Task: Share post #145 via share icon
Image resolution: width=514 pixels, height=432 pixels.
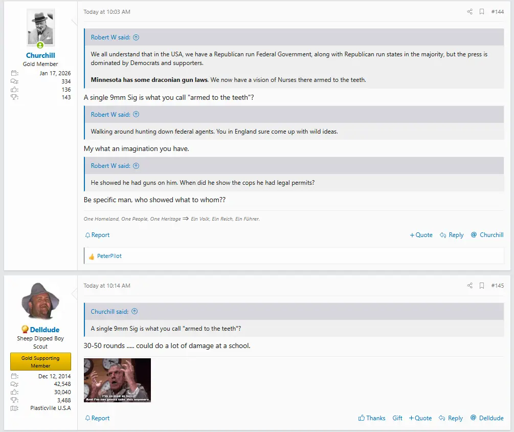Action: (x=470, y=286)
